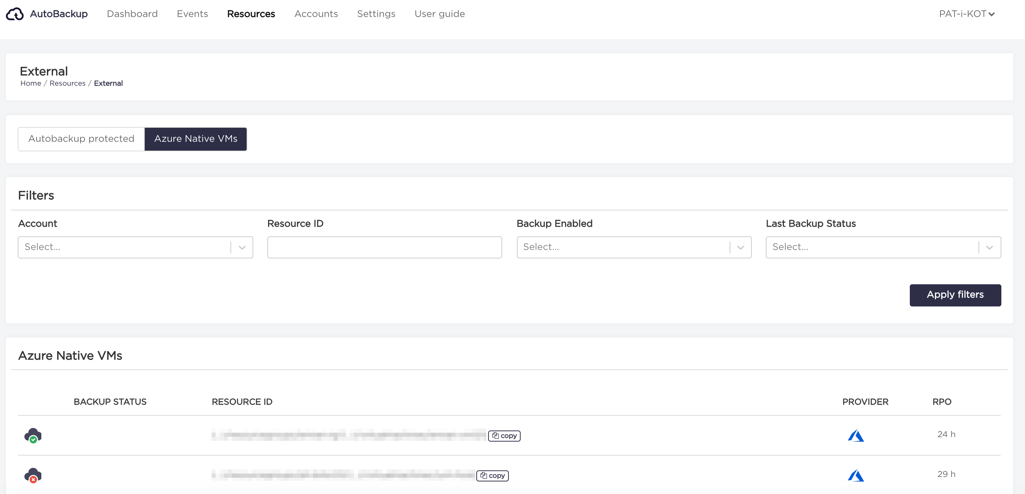1025x494 pixels.
Task: Click the green success backup status icon
Action: click(34, 435)
